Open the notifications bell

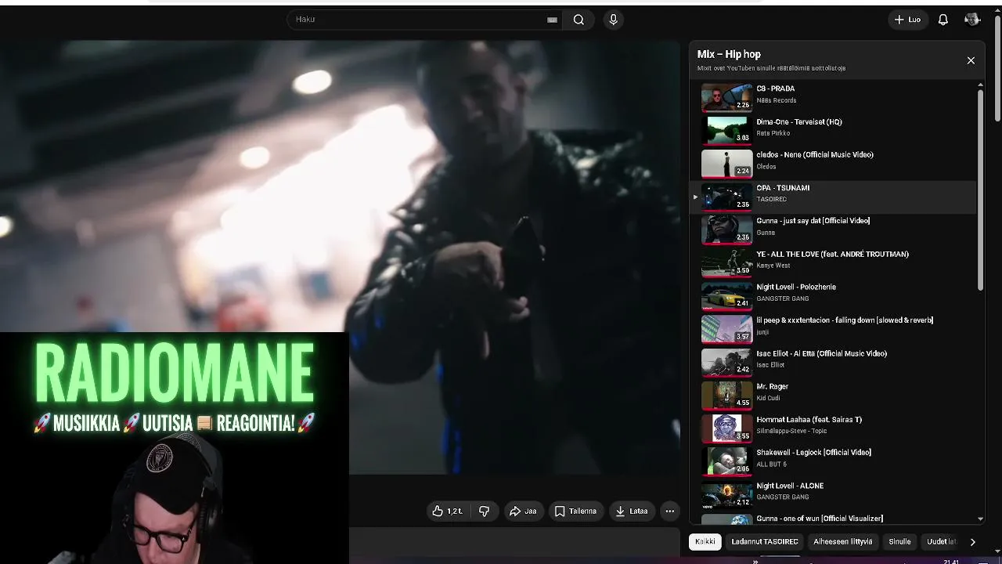click(x=943, y=20)
